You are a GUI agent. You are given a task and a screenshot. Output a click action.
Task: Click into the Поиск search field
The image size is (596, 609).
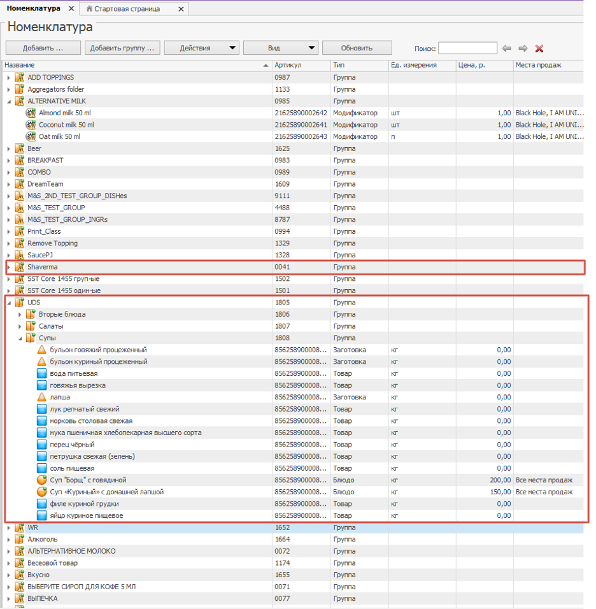(467, 48)
